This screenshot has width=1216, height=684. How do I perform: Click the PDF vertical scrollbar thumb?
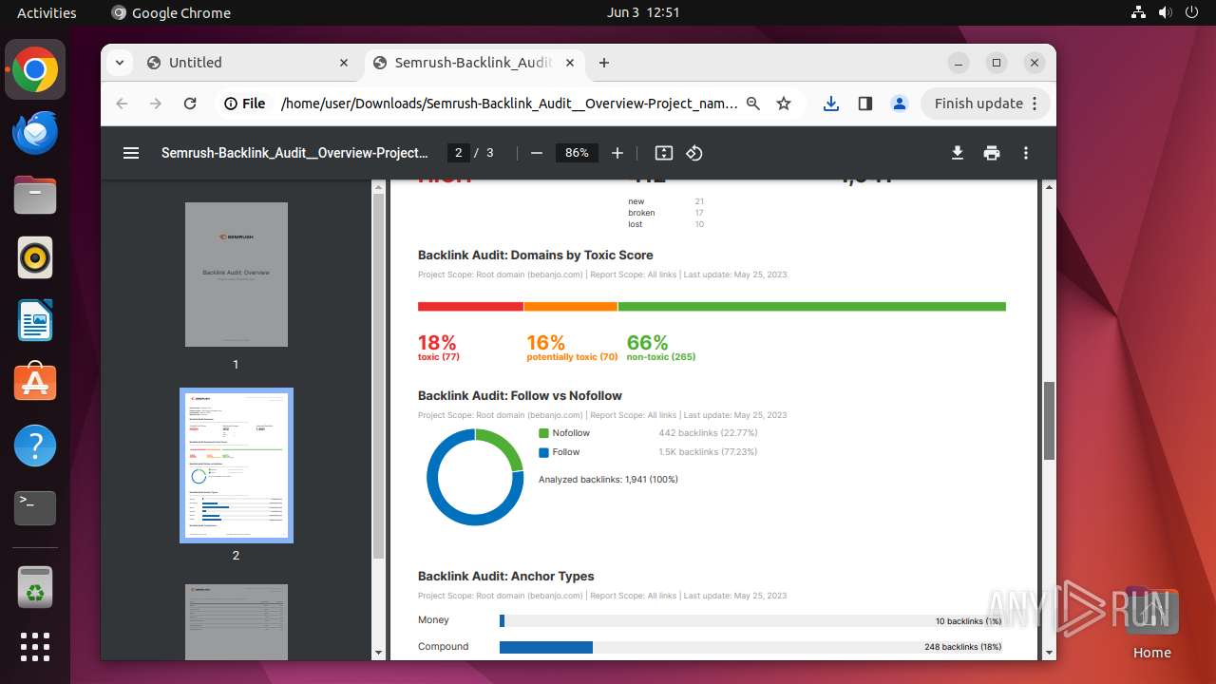coord(1049,421)
